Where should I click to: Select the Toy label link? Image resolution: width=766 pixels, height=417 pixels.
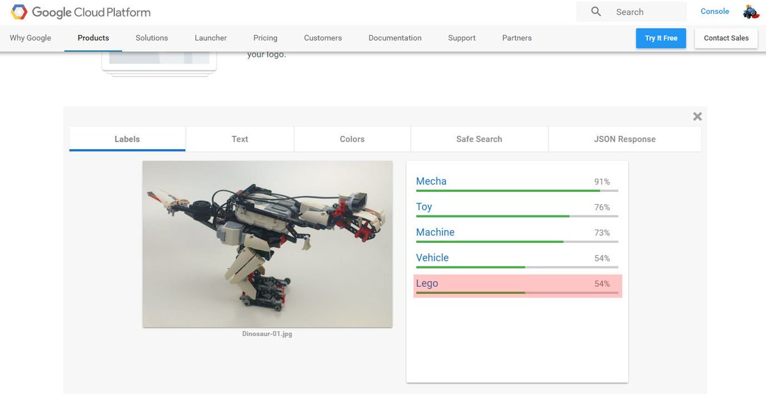coord(425,207)
